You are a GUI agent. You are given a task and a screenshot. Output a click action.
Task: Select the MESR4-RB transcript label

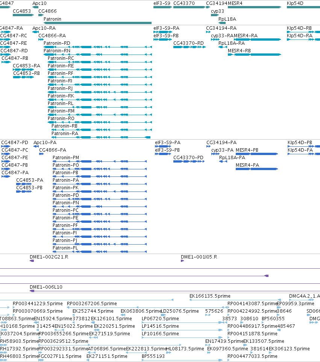point(239,51)
